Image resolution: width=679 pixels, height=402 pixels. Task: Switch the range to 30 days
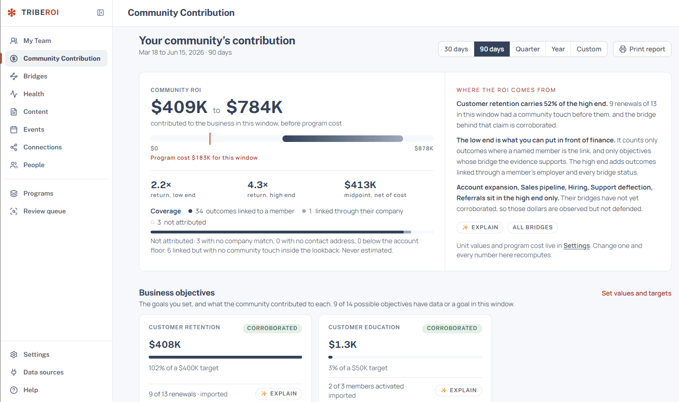[456, 49]
